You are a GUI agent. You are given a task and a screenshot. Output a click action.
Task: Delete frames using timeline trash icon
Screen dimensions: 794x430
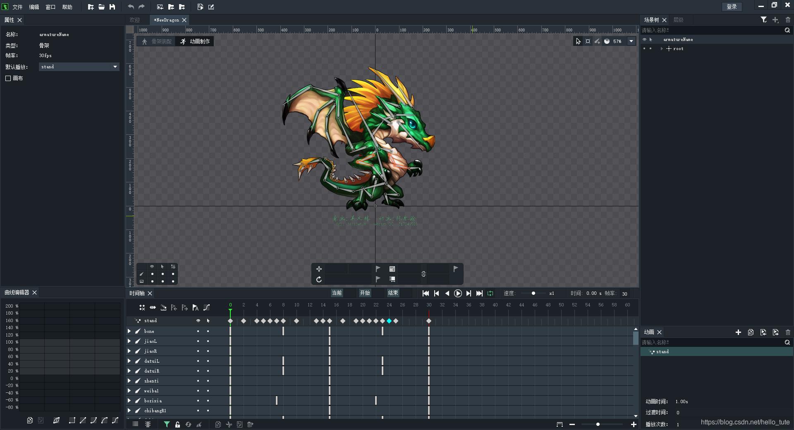tap(250, 424)
